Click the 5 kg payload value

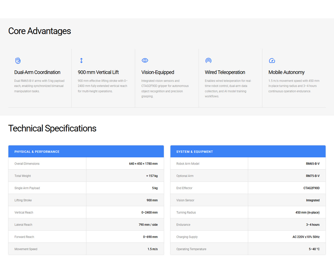[155, 188]
